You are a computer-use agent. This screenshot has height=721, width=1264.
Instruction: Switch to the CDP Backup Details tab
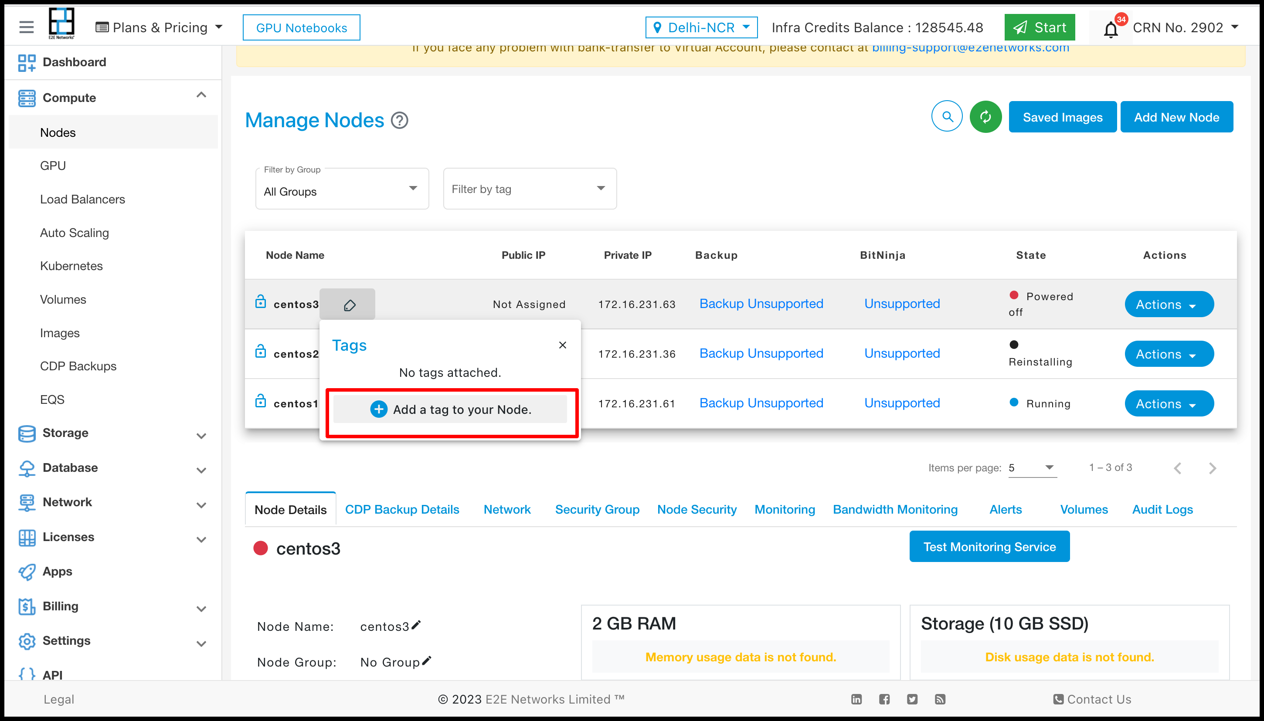(402, 510)
